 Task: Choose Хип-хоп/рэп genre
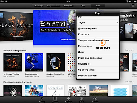point(98,46)
